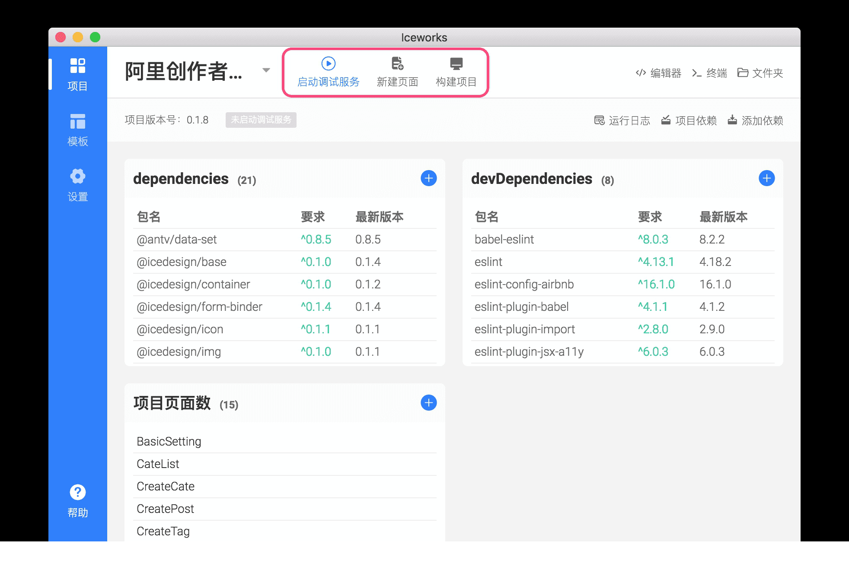Open the CateList page entry
Viewport: 849px width, 563px height.
click(285, 464)
